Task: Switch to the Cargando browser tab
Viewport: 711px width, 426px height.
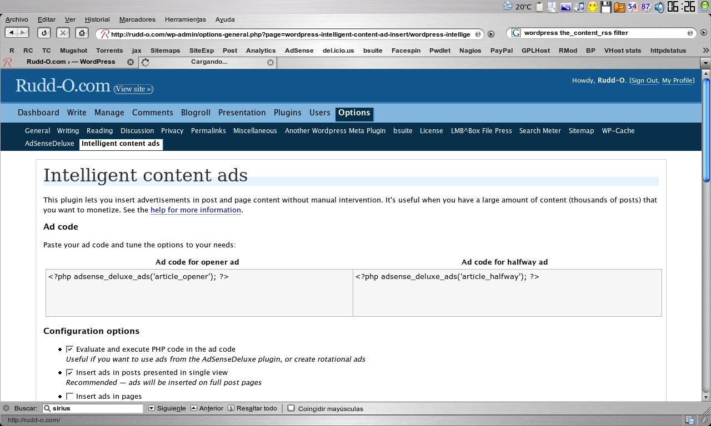Action: pyautogui.click(x=209, y=62)
